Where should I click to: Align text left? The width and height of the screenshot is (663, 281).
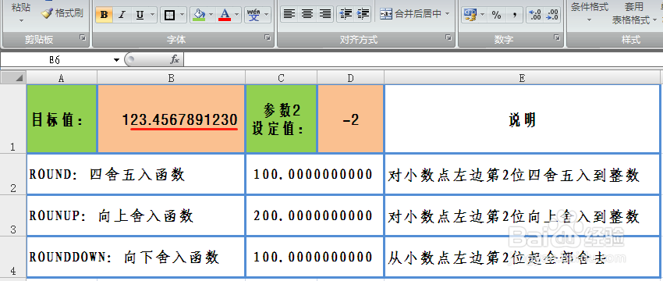click(x=289, y=14)
